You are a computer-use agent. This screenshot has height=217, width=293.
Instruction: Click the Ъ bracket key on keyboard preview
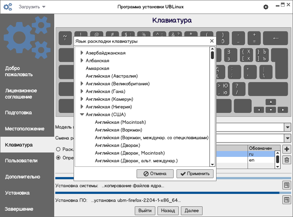(x=262, y=55)
